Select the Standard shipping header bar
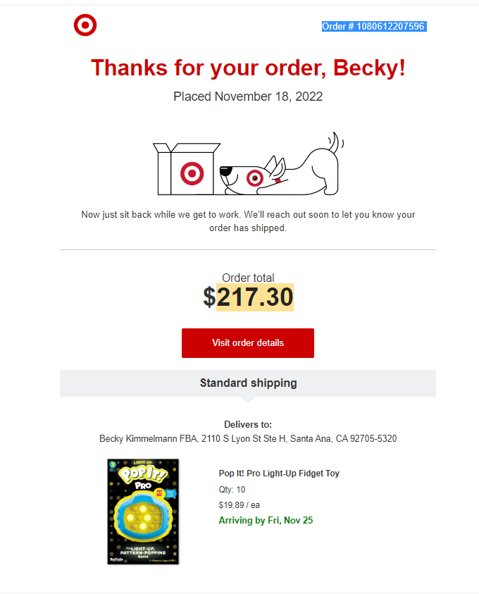Viewport: 479px width, 594px height. [x=248, y=383]
